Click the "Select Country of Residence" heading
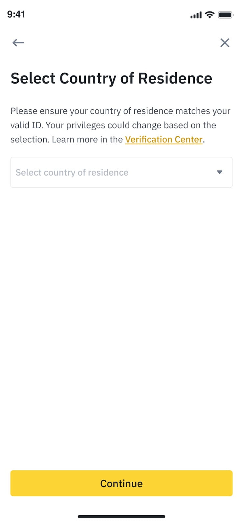 (111, 78)
